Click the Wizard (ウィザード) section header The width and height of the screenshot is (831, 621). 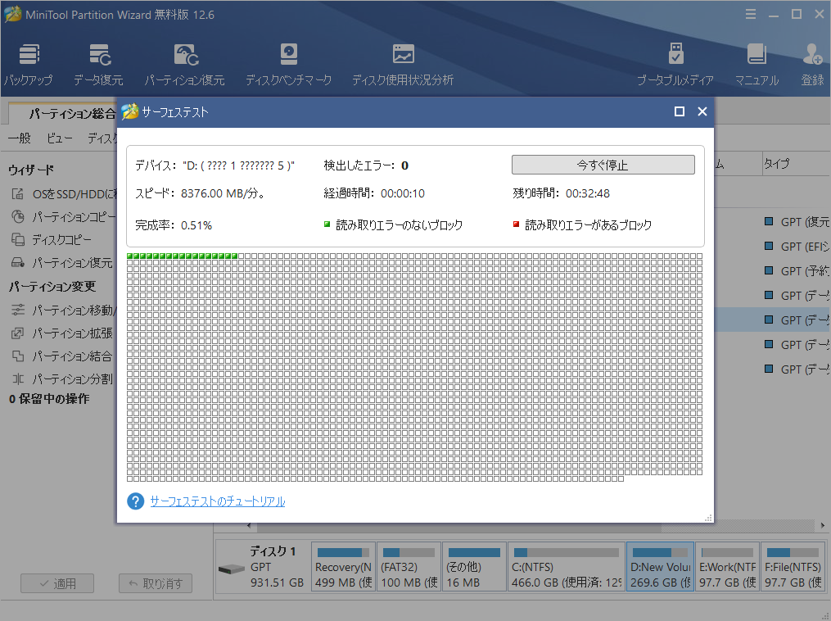pos(31,170)
